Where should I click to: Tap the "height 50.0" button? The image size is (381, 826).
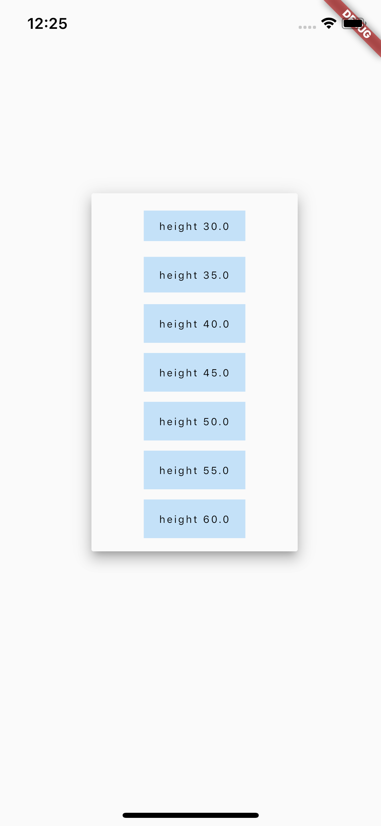[194, 421]
